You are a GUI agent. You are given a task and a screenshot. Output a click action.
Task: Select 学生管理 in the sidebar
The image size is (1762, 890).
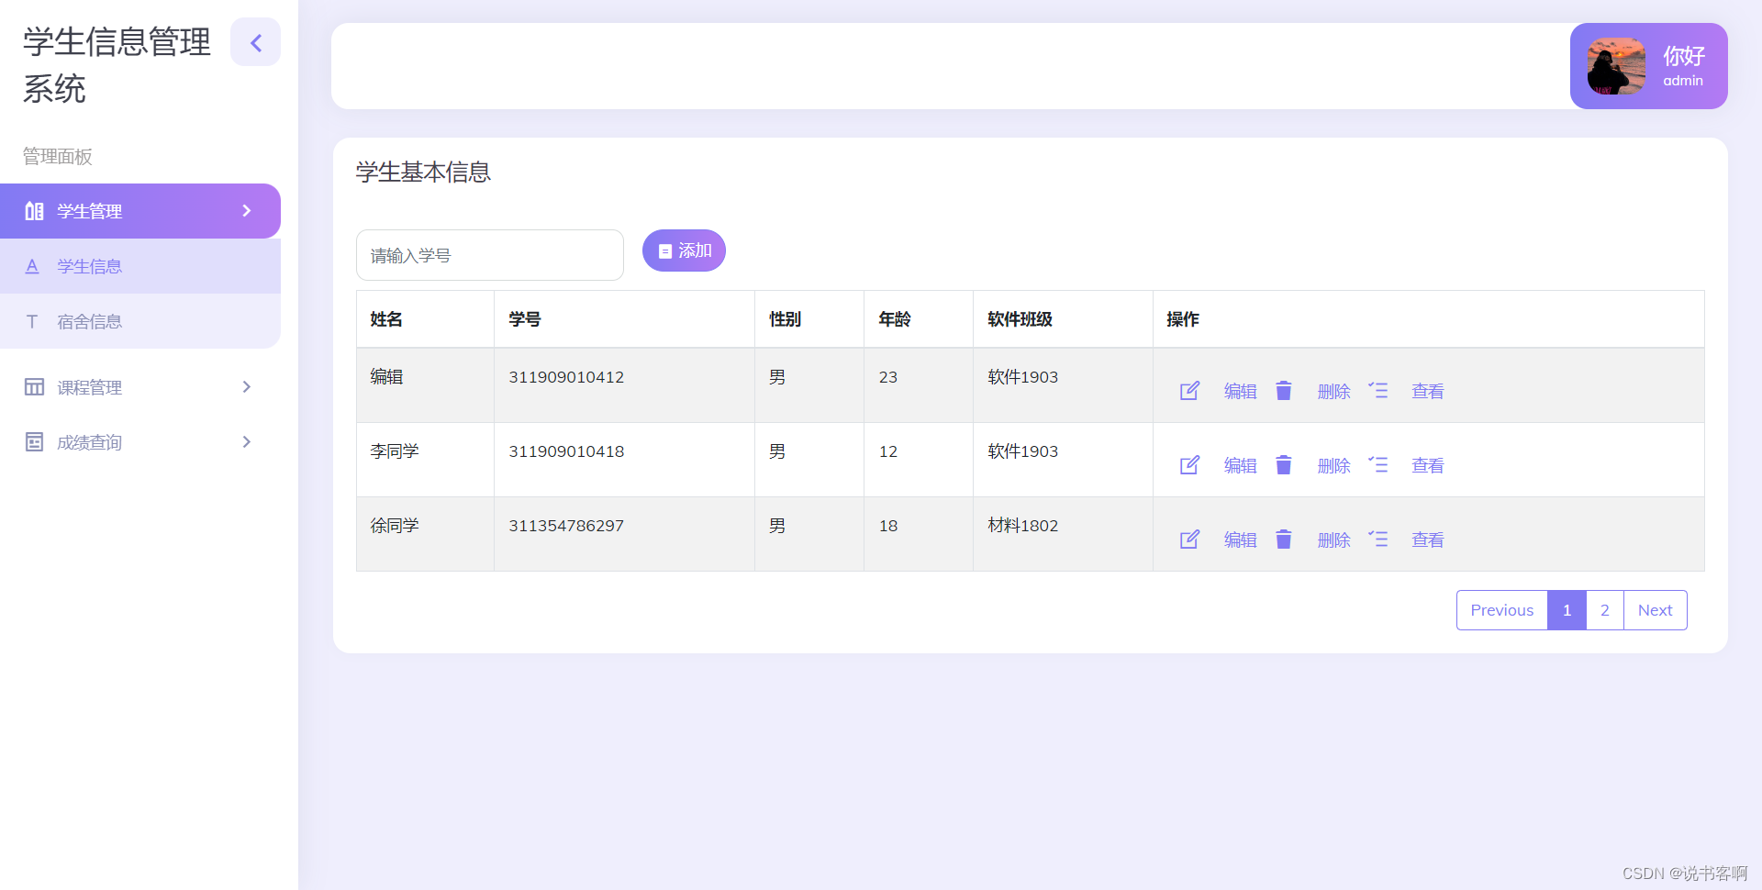click(x=140, y=211)
